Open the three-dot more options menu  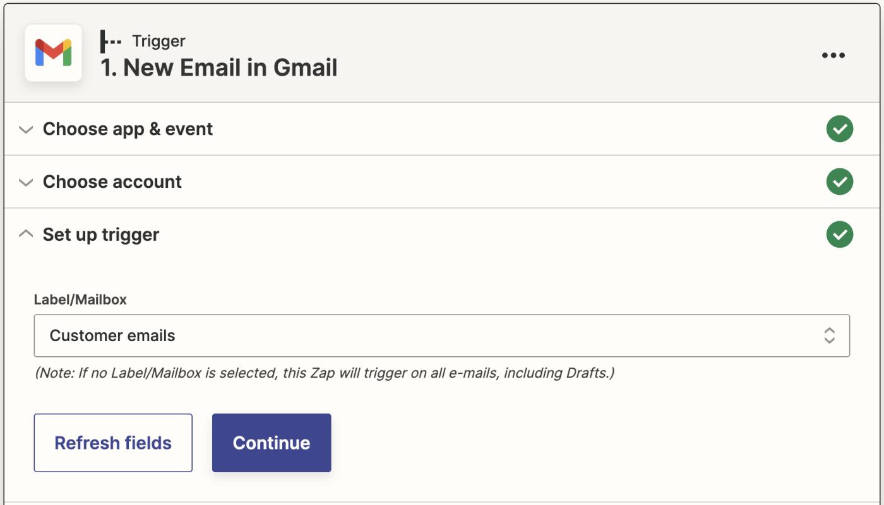click(x=833, y=55)
